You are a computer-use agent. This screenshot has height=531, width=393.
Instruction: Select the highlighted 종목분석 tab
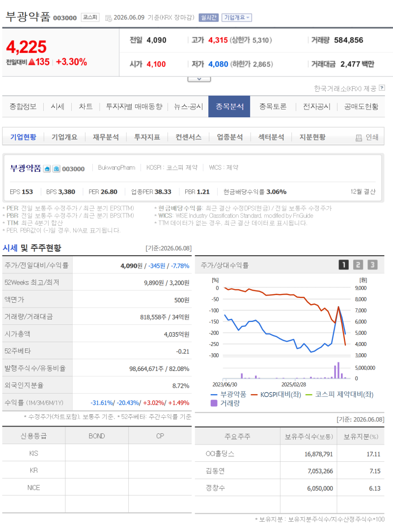click(229, 106)
